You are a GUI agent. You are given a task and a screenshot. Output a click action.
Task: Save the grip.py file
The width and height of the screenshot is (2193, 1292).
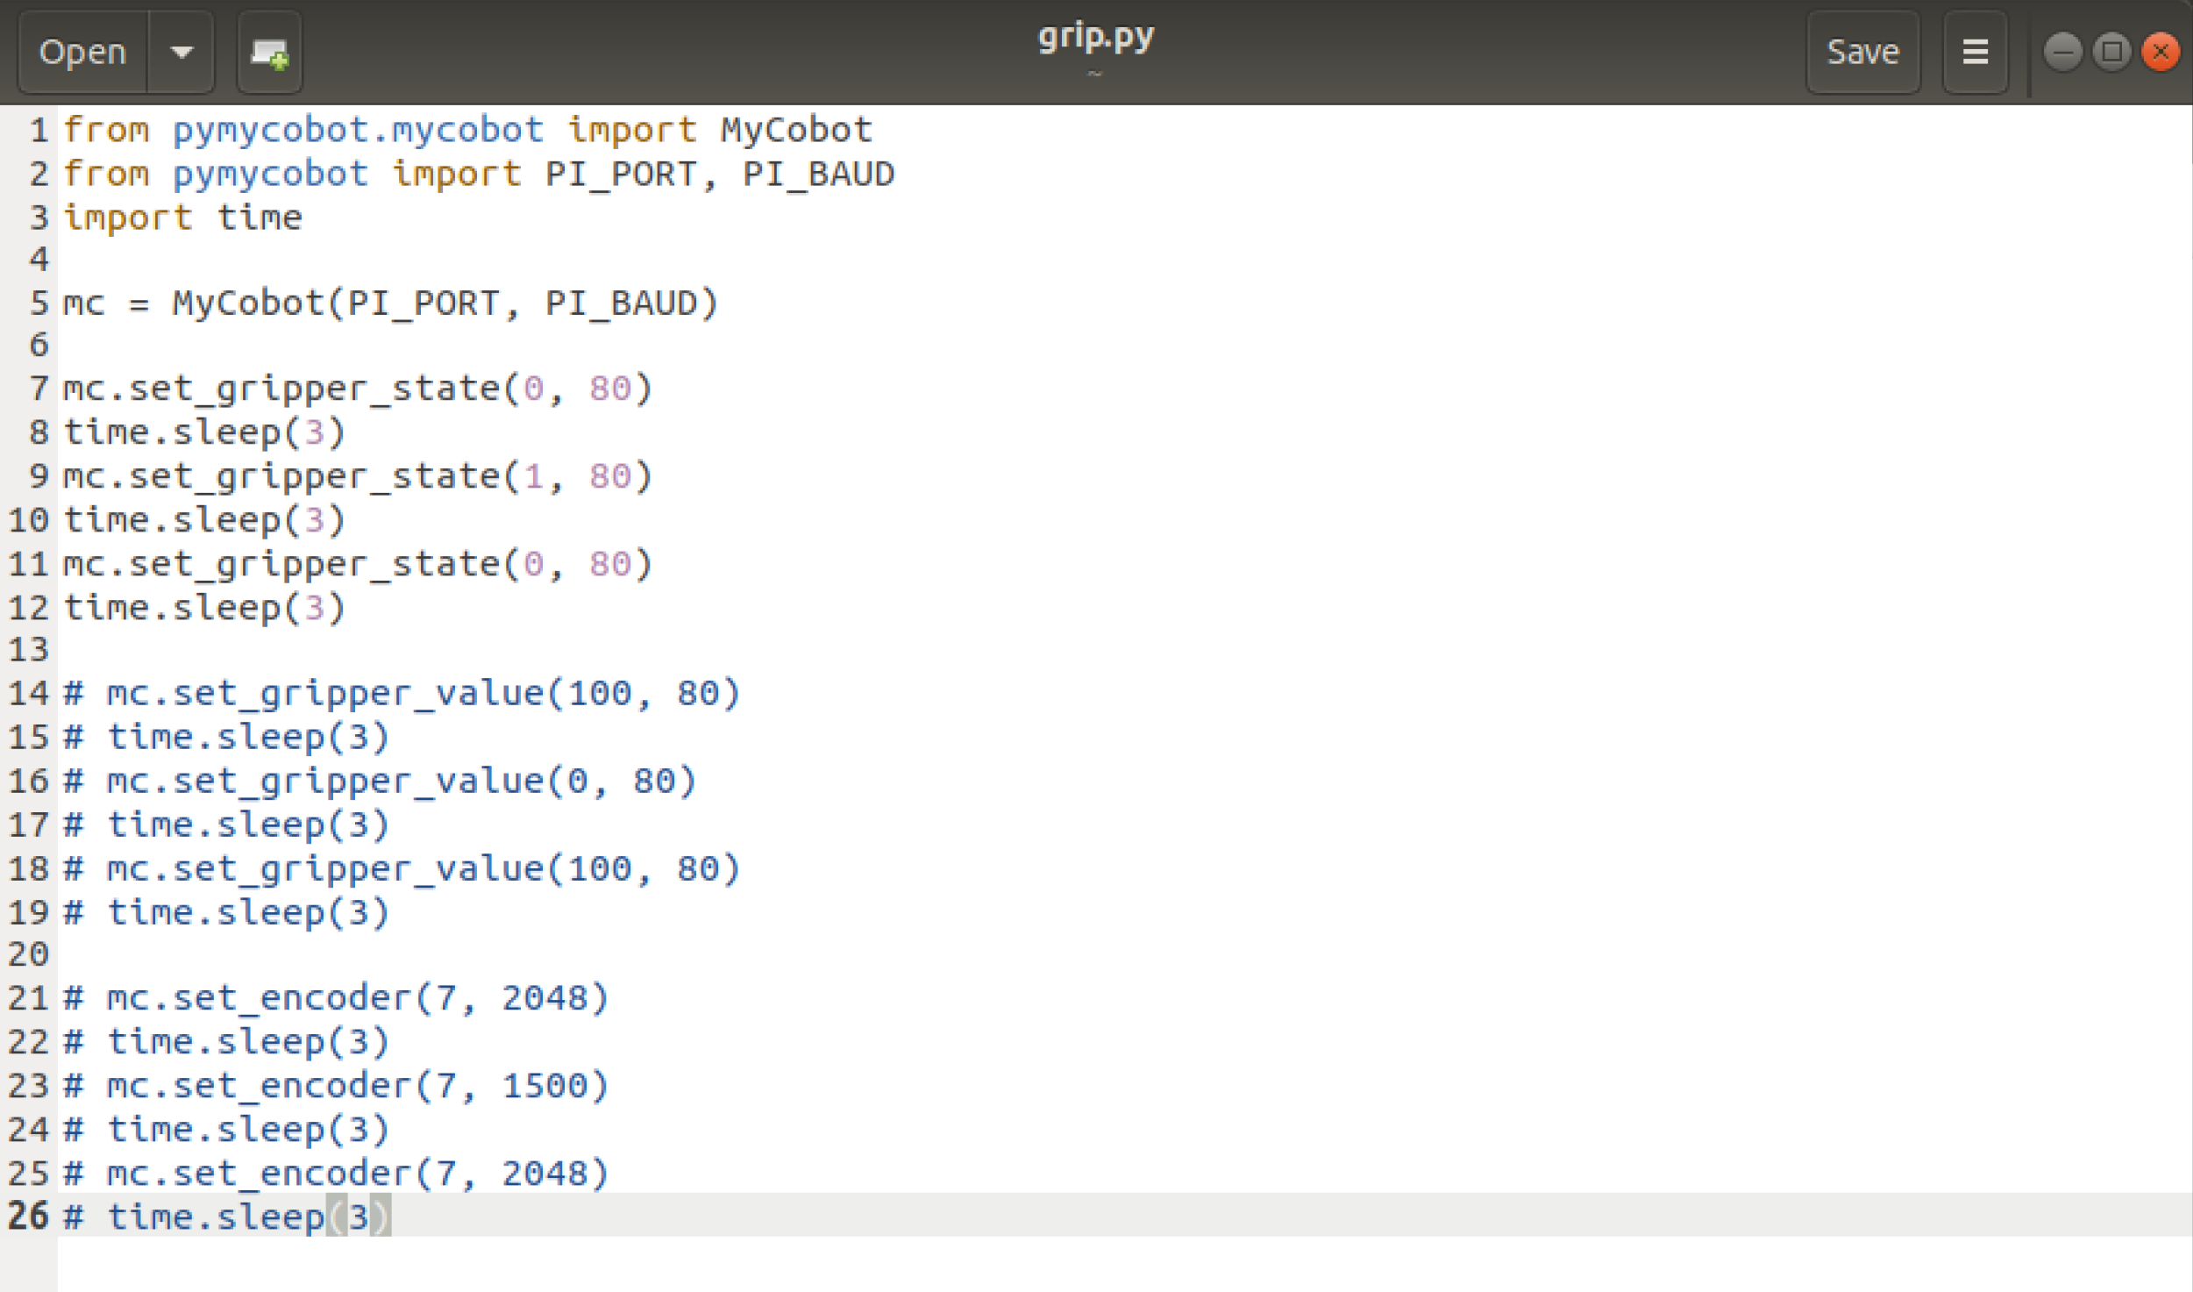click(1862, 53)
